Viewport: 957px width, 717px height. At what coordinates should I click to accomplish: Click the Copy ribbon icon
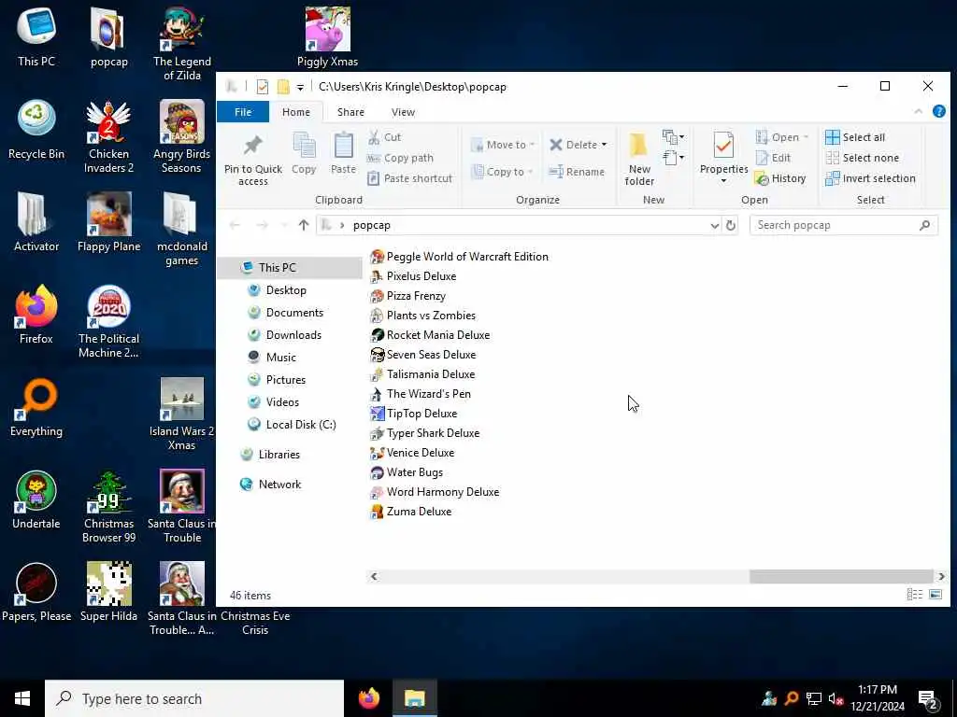304,147
